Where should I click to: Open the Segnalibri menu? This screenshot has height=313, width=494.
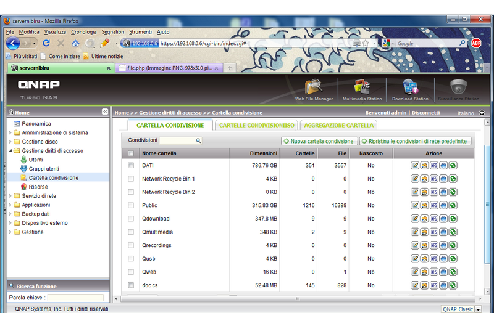tap(112, 31)
